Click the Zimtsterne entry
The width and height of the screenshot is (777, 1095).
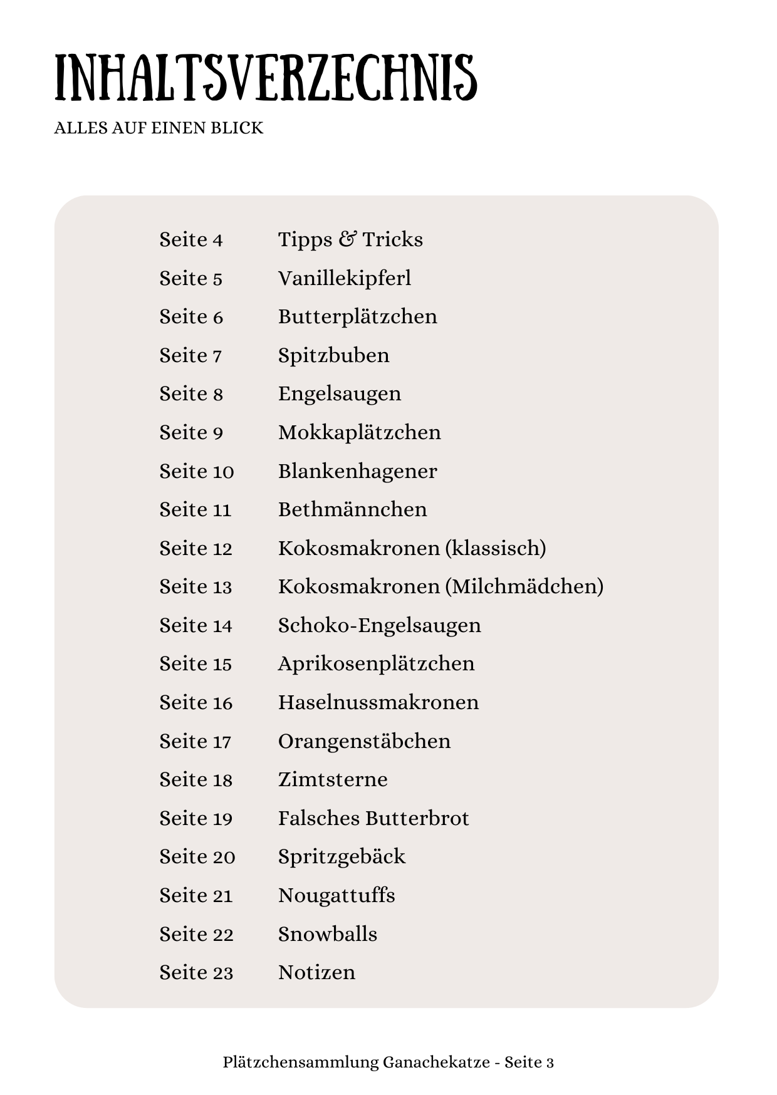(333, 779)
